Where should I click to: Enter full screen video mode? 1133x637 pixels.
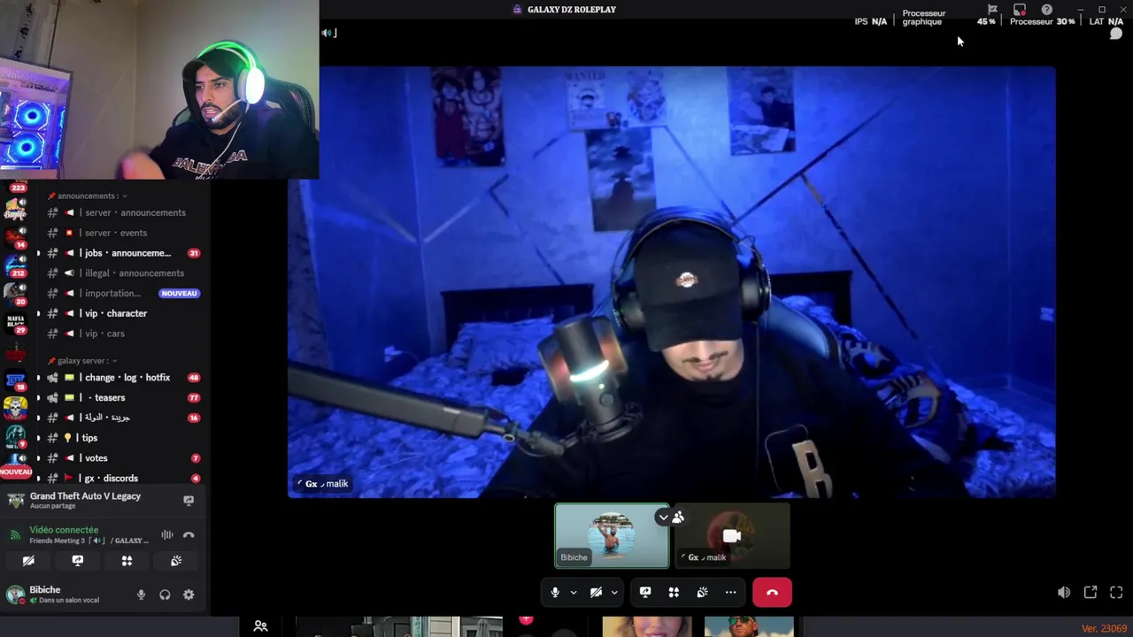tap(1116, 592)
